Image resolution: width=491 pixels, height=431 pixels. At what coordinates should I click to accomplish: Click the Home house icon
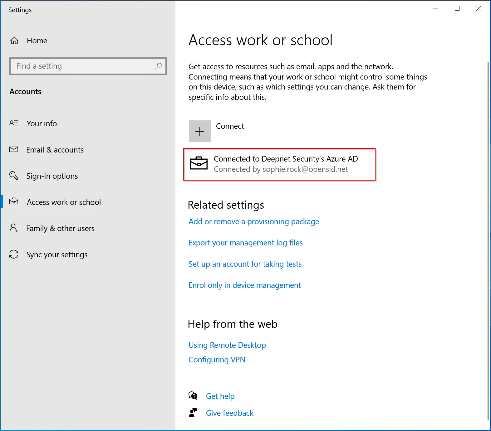coord(14,41)
